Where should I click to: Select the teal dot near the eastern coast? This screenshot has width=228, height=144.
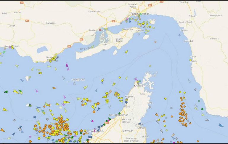(x=199, y=101)
